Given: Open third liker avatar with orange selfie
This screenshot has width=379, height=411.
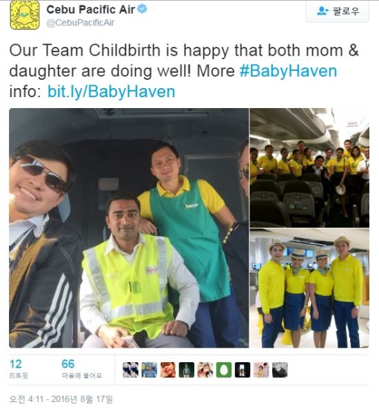Looking at the screenshot, I should point(168,370).
